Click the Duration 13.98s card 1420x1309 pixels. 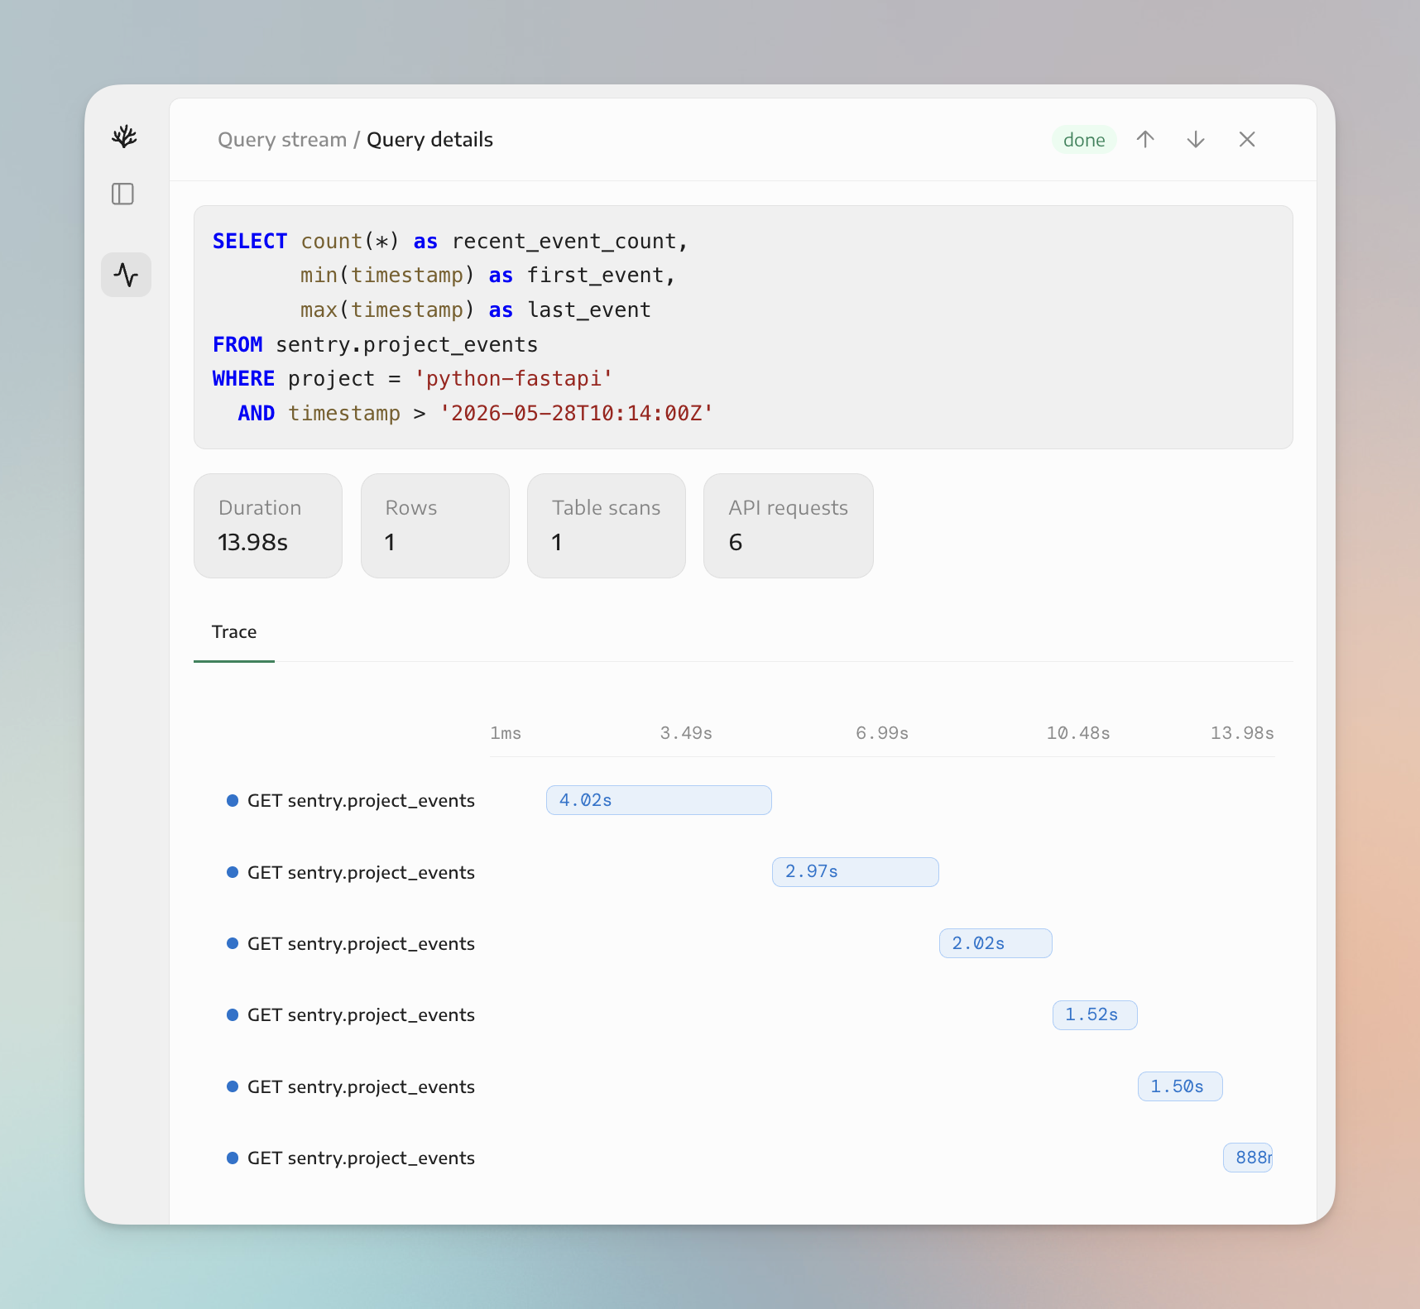268,525
